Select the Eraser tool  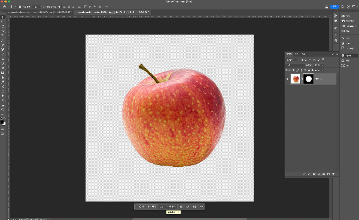point(3,68)
